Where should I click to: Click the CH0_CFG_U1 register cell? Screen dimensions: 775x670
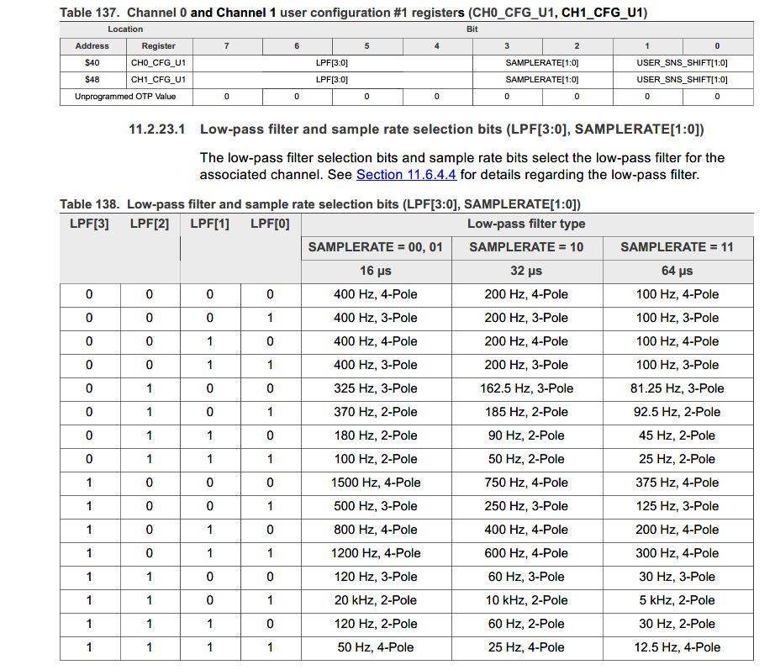pyautogui.click(x=159, y=63)
